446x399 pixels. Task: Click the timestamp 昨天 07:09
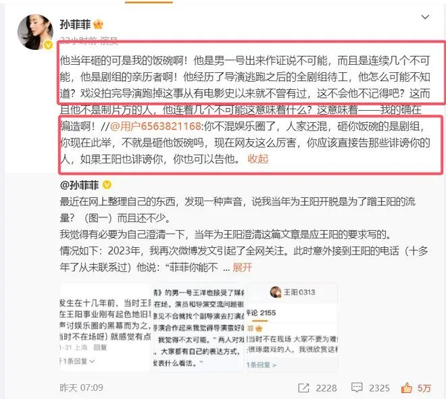click(81, 388)
